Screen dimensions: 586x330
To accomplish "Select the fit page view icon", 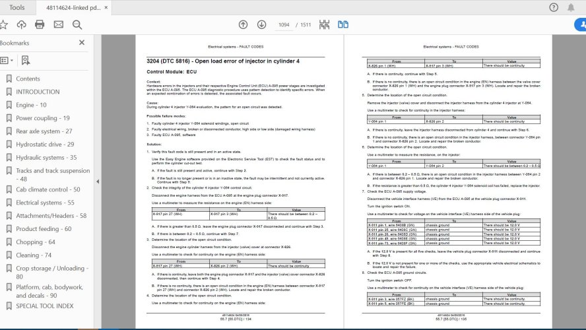I will point(325,24).
